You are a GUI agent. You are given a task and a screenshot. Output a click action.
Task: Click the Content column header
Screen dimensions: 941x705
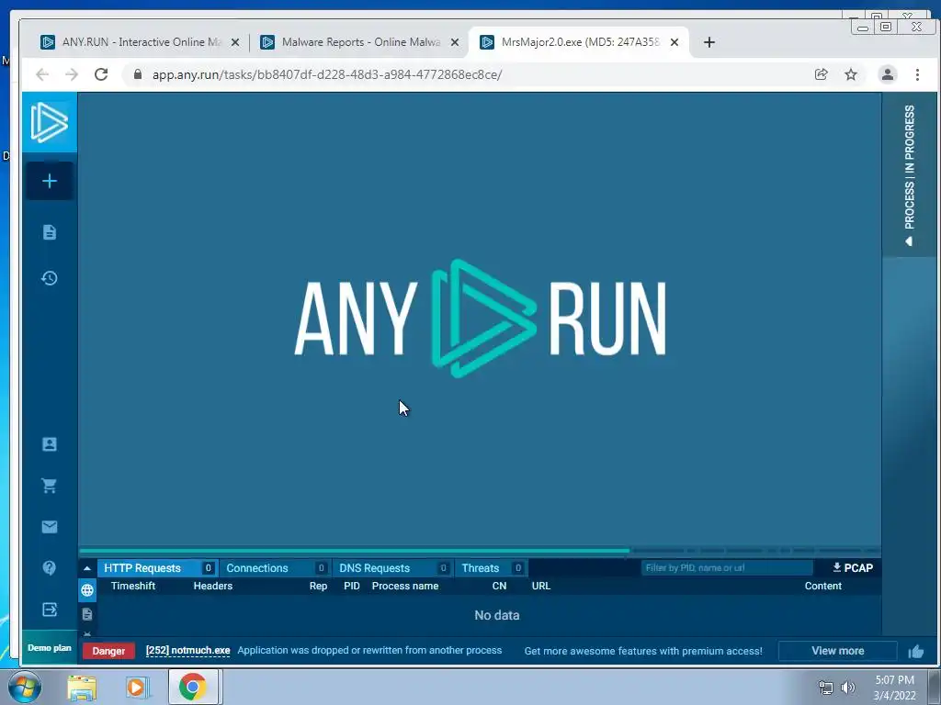pyautogui.click(x=822, y=586)
